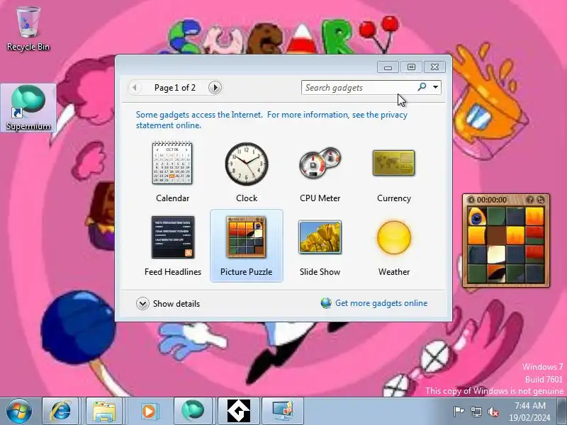Select the Feed Headlines gadget
This screenshot has width=567, height=425.
[173, 245]
